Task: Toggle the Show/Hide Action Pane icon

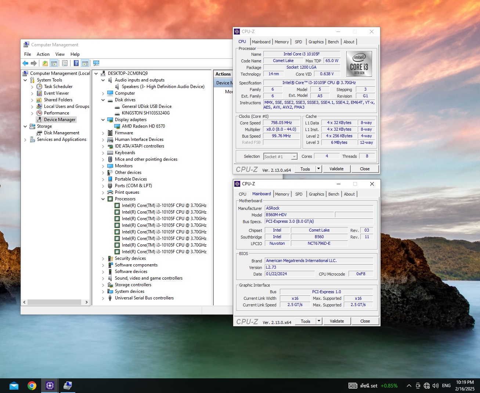Action: click(85, 63)
